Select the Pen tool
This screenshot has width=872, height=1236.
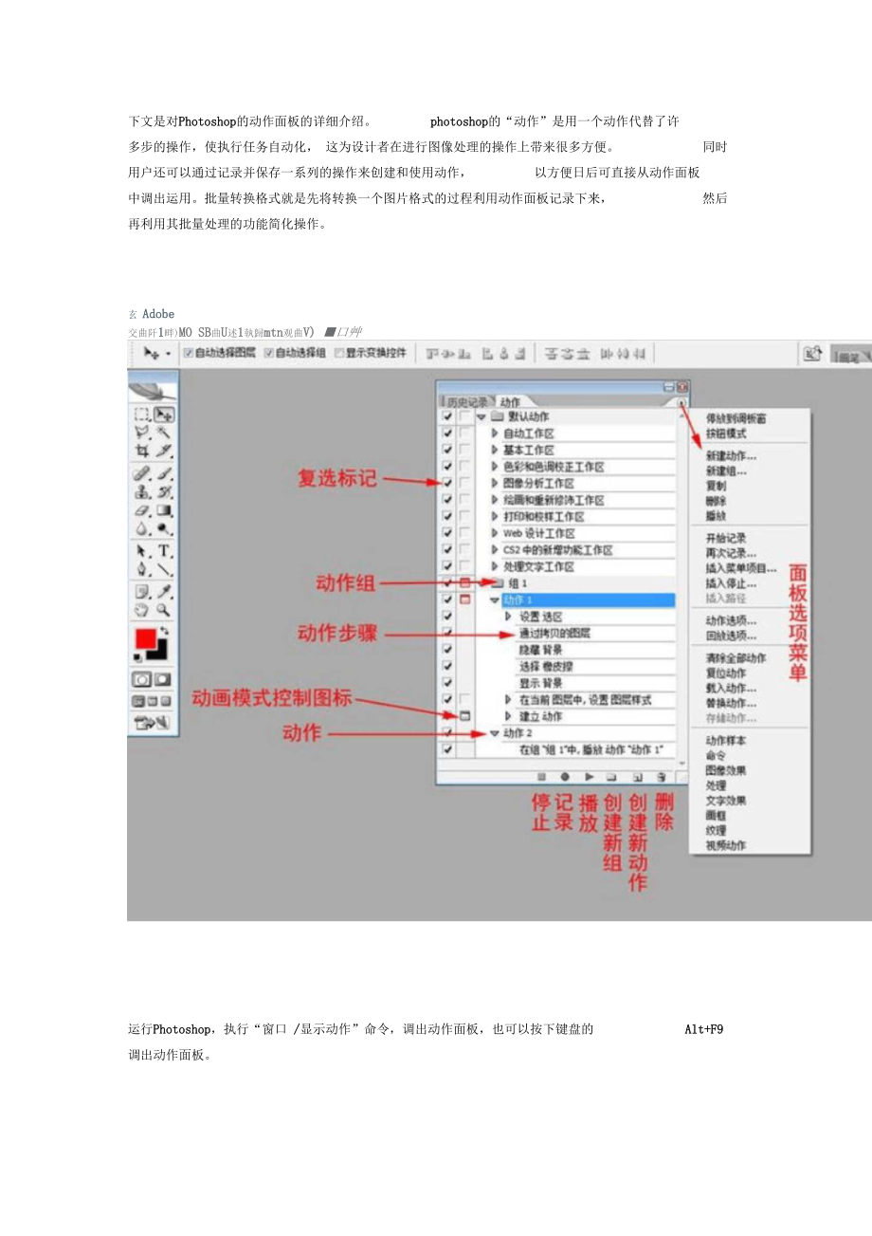click(x=141, y=568)
